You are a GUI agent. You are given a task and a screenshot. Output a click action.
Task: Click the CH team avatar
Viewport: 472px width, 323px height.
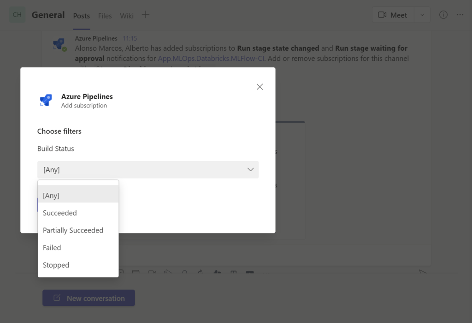pyautogui.click(x=17, y=15)
